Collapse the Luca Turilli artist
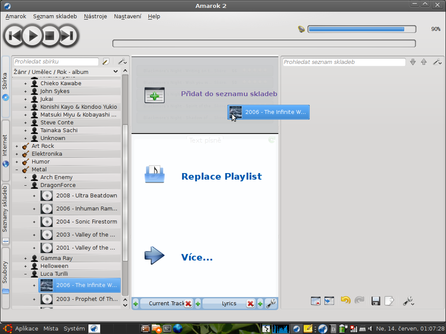Viewport: 446px width, 334px height. (25, 274)
